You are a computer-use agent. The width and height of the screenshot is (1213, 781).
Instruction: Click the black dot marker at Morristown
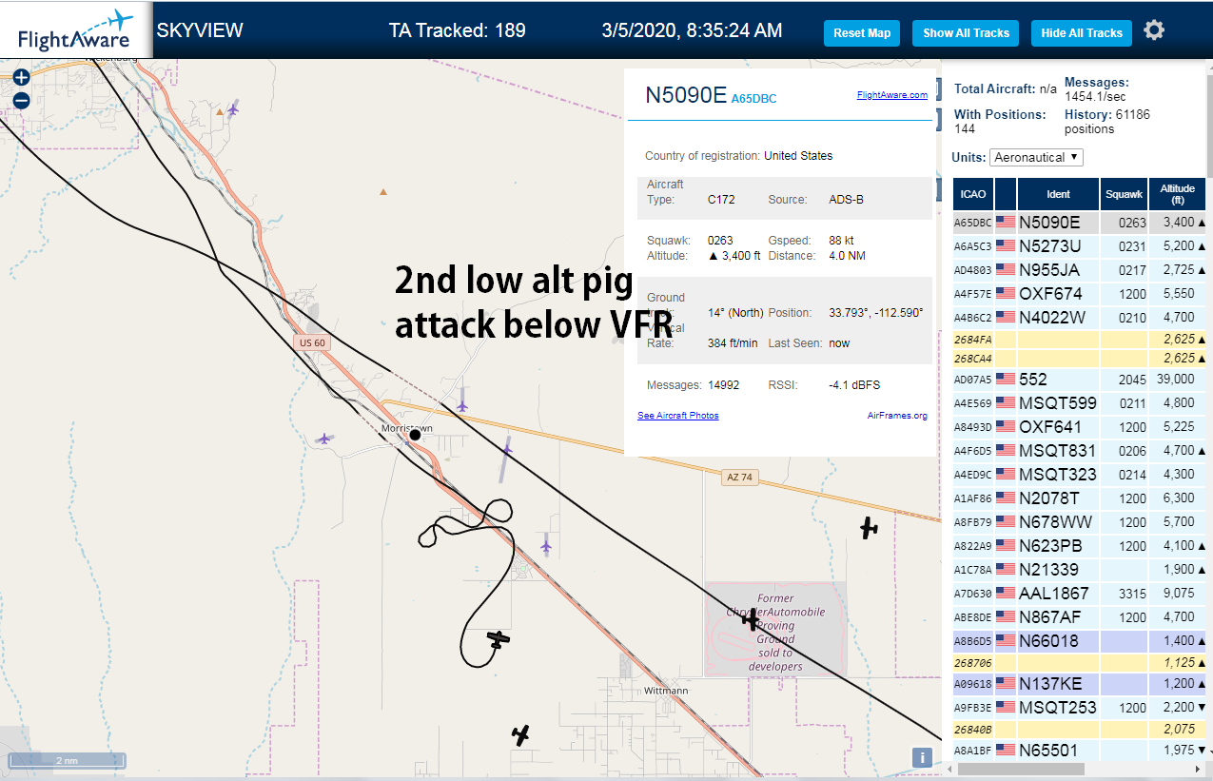coord(415,435)
